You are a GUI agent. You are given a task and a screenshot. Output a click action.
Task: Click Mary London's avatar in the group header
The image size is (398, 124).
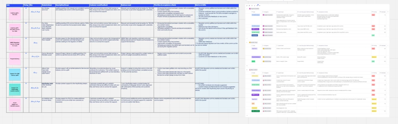[250, 70]
